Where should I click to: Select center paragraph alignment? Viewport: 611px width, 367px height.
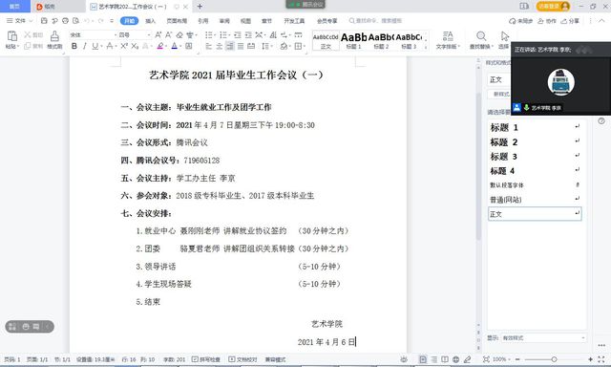click(220, 46)
